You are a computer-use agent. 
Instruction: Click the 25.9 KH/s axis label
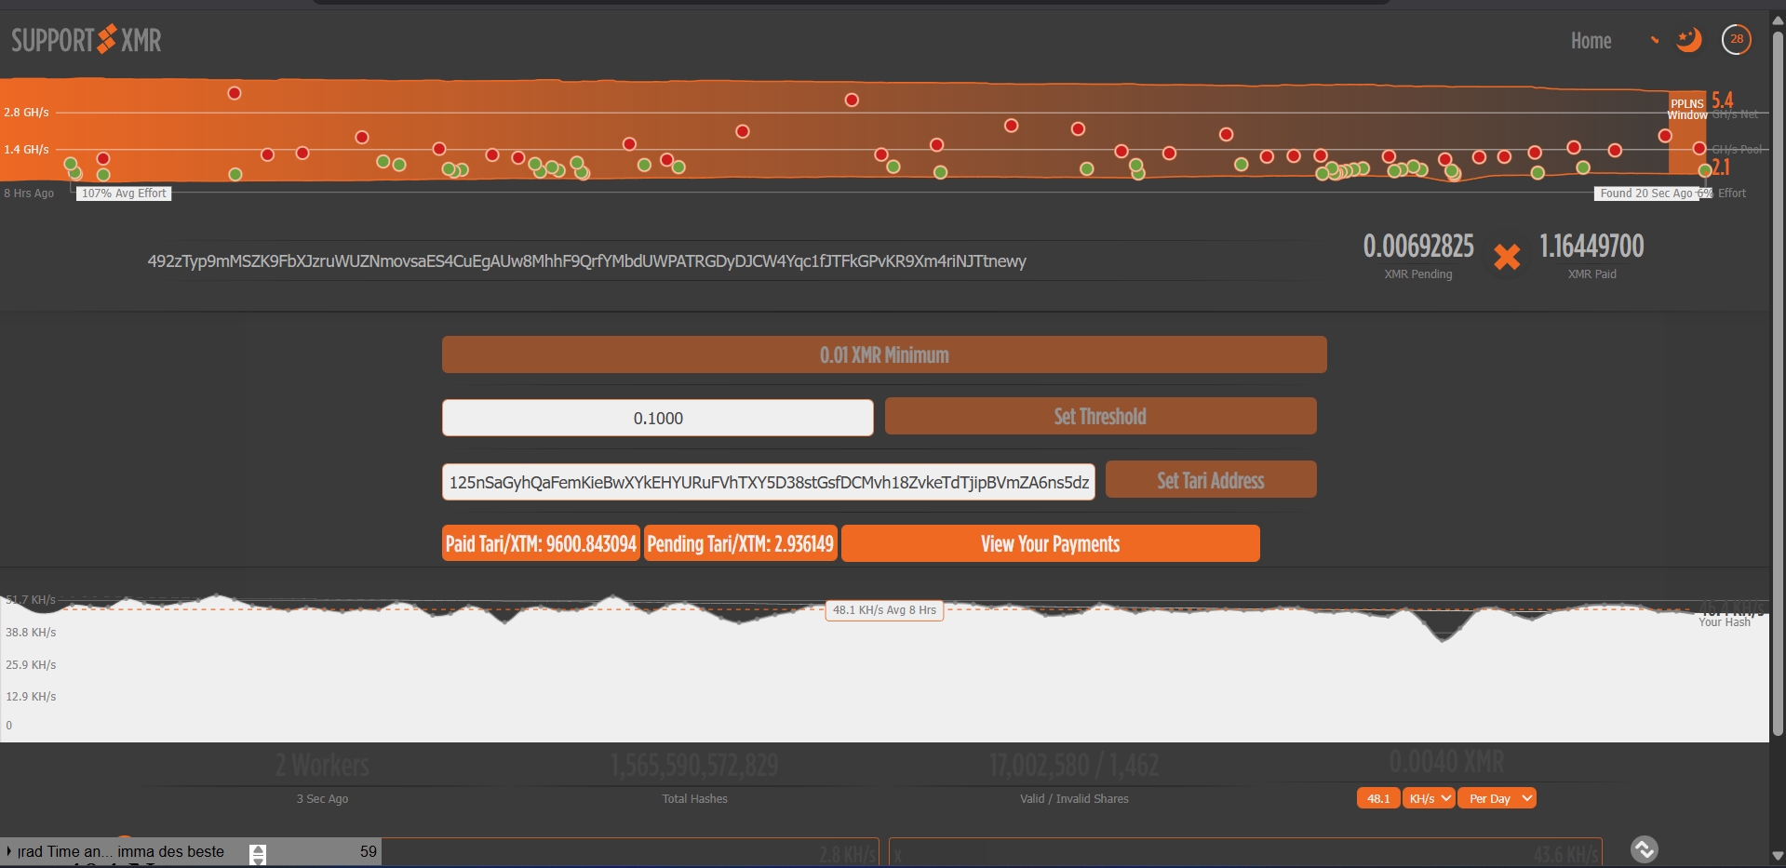(x=31, y=665)
